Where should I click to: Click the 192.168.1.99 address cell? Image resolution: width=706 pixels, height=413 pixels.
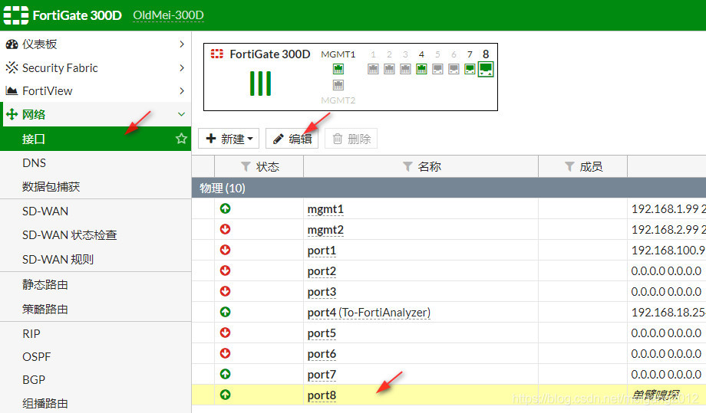[x=668, y=209]
